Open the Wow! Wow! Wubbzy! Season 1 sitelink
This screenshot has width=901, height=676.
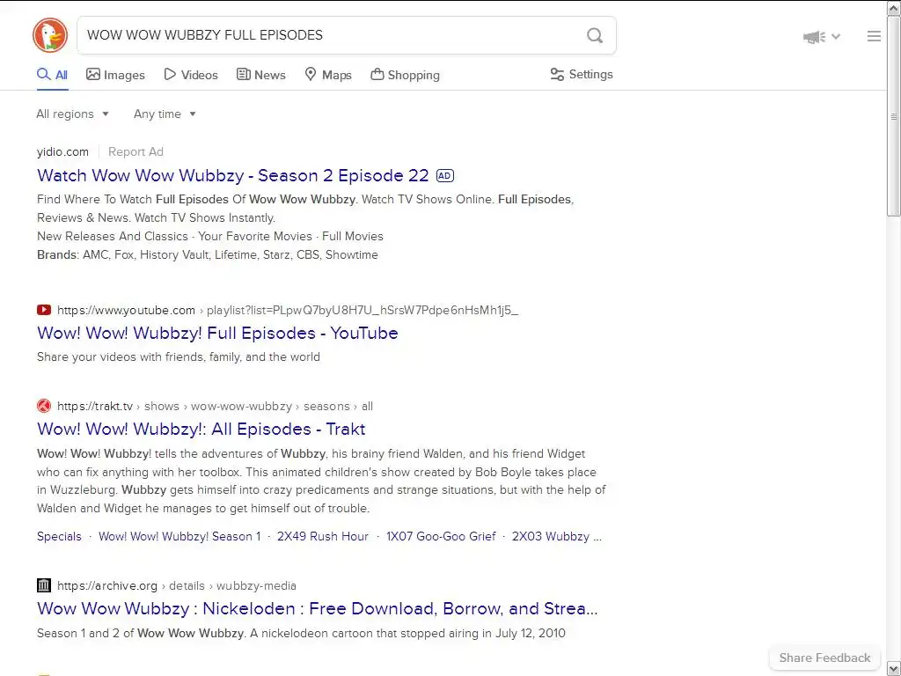click(179, 536)
